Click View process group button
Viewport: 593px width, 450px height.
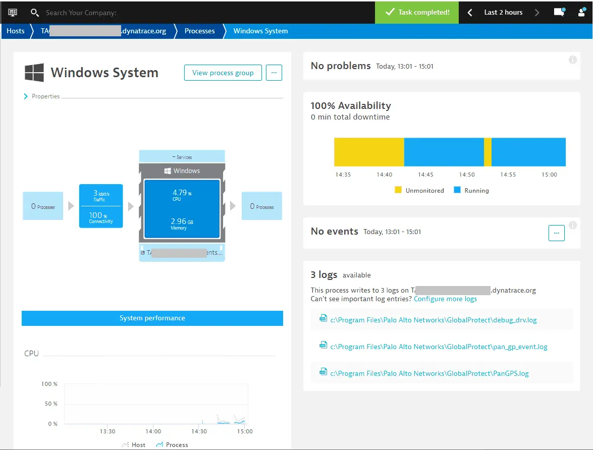coord(223,73)
